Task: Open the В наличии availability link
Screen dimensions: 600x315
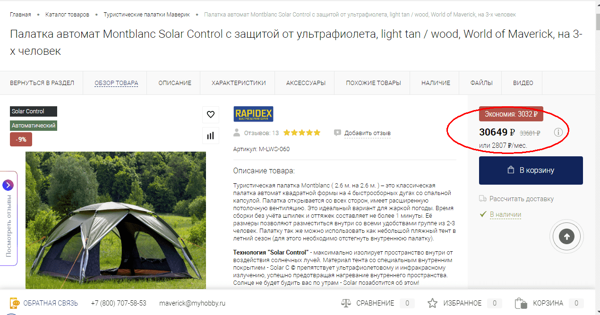Action: pyautogui.click(x=505, y=214)
